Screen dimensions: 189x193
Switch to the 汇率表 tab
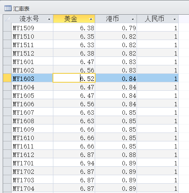17,8
